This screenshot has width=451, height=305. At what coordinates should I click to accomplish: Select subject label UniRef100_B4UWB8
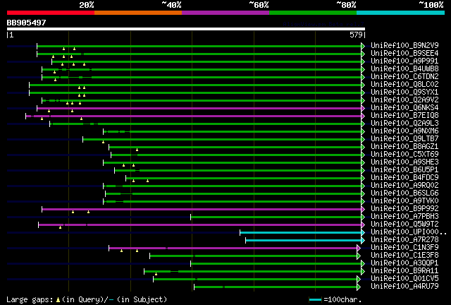pyautogui.click(x=404, y=69)
